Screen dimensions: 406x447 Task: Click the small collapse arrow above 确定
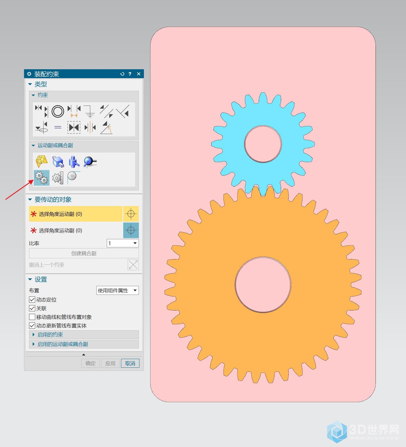(84, 354)
